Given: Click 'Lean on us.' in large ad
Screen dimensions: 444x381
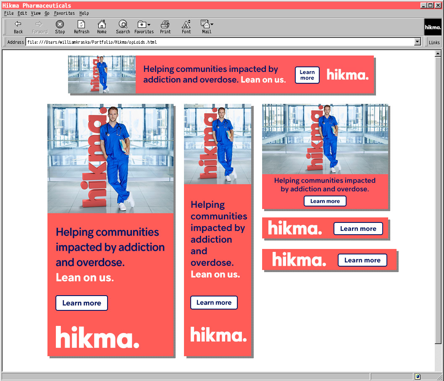Looking at the screenshot, I should [85, 278].
